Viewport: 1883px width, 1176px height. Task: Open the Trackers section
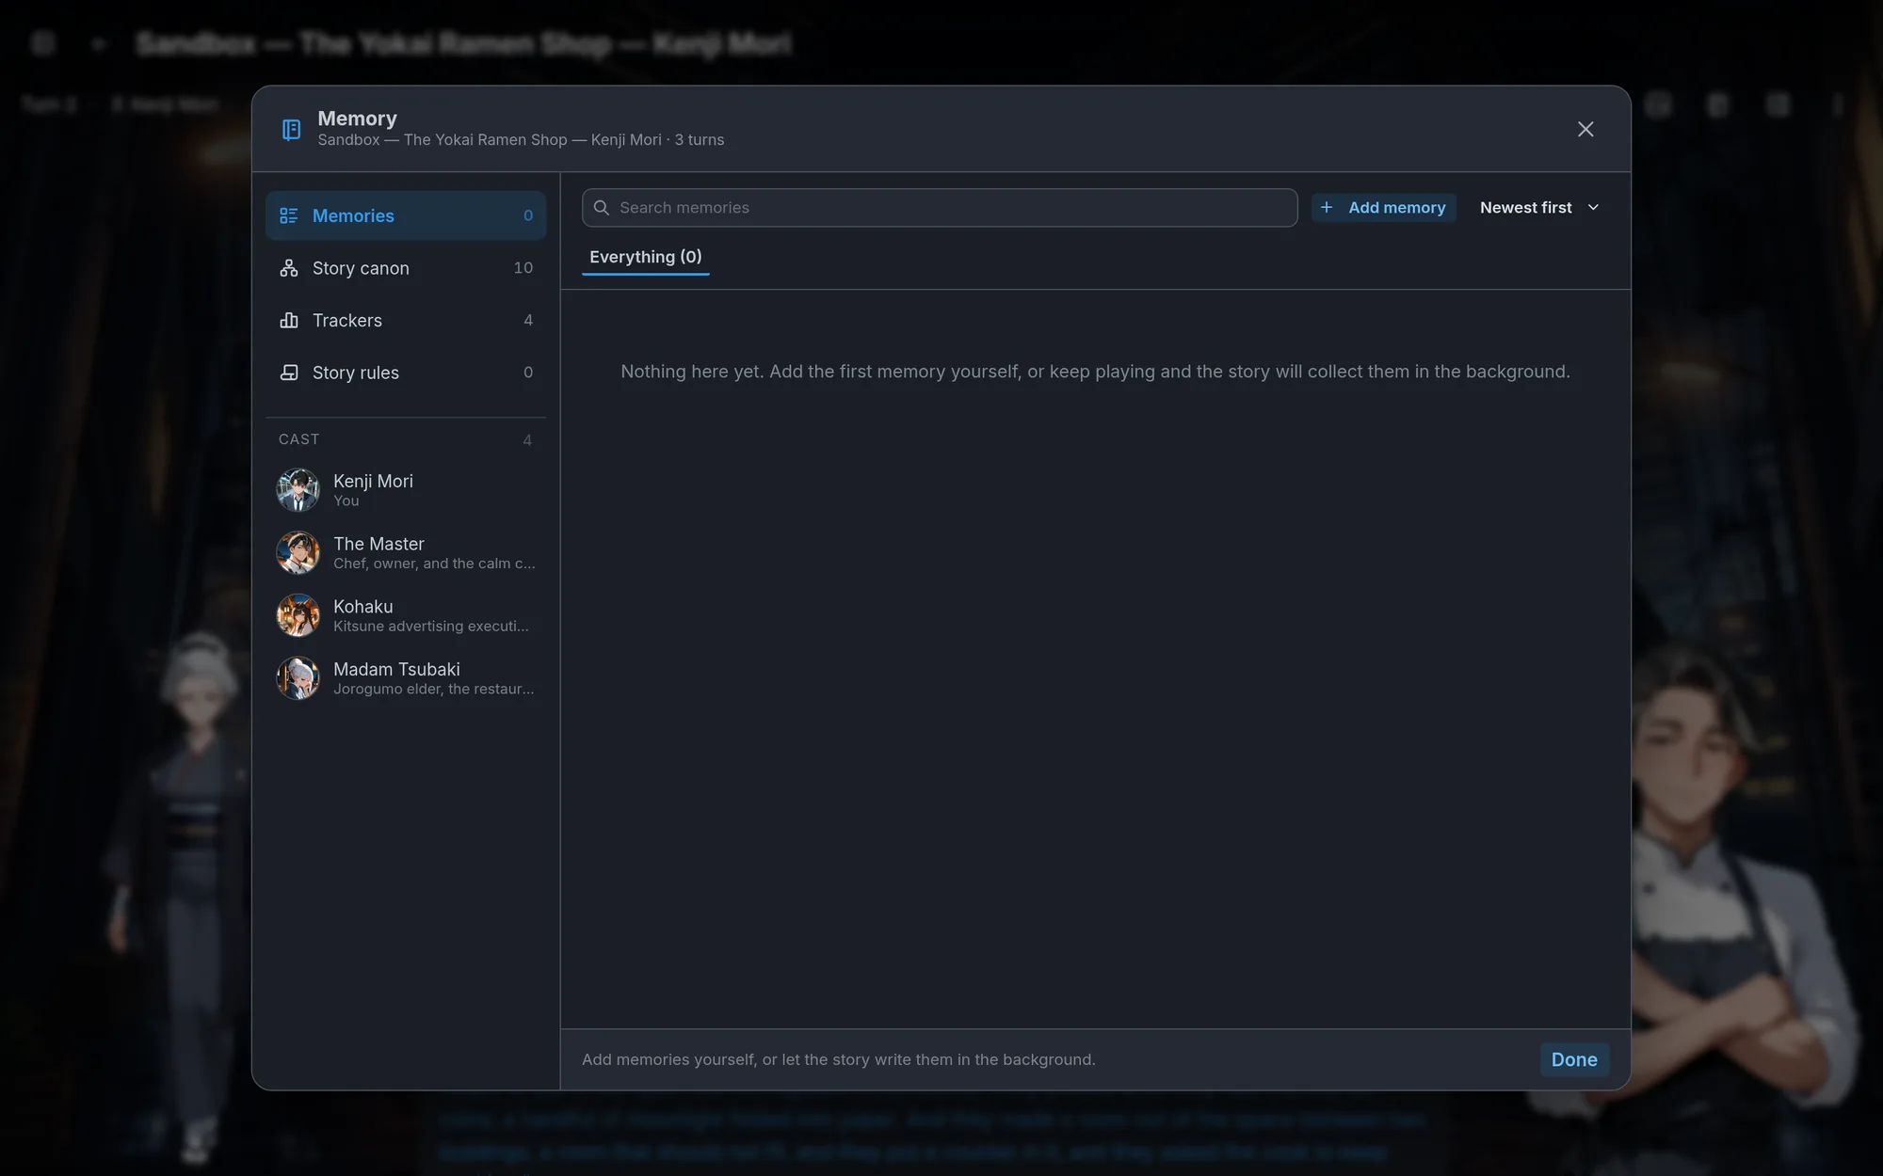(x=406, y=320)
